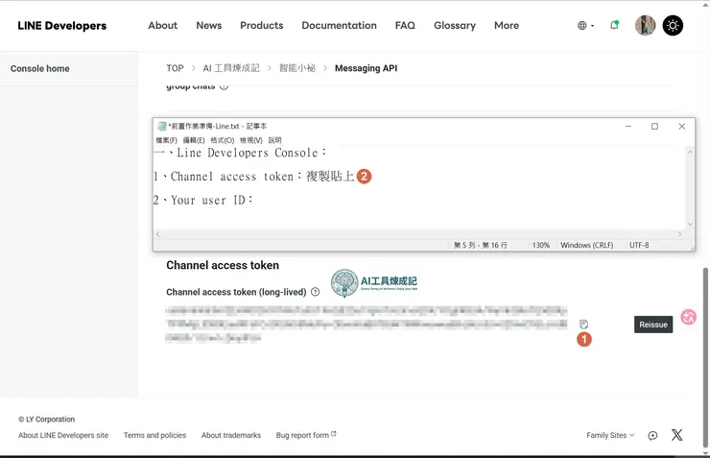This screenshot has width=710, height=458.
Task: Open the News nav item
Action: point(209,25)
